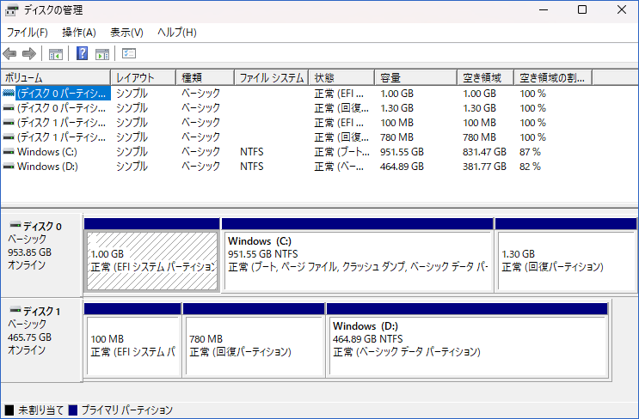Viewport: 639px width, 419px height.
Task: Toggle the action pane toolbar icon
Action: (x=102, y=54)
